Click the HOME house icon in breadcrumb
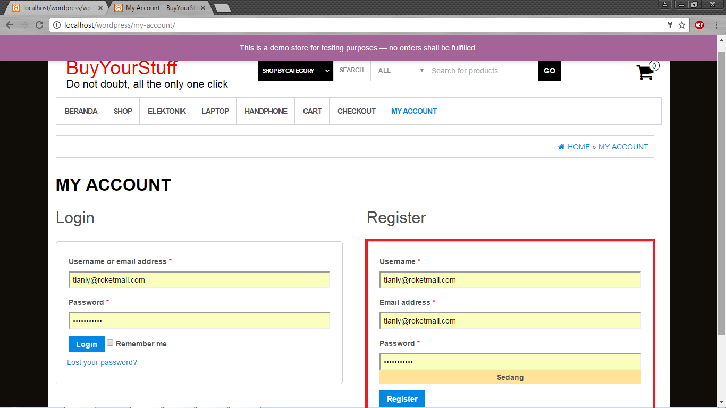This screenshot has height=408, width=726. (560, 147)
